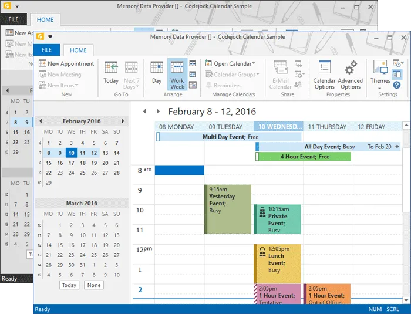The width and height of the screenshot is (411, 314).
Task: Open Advanced Options gear
Action: (x=350, y=75)
